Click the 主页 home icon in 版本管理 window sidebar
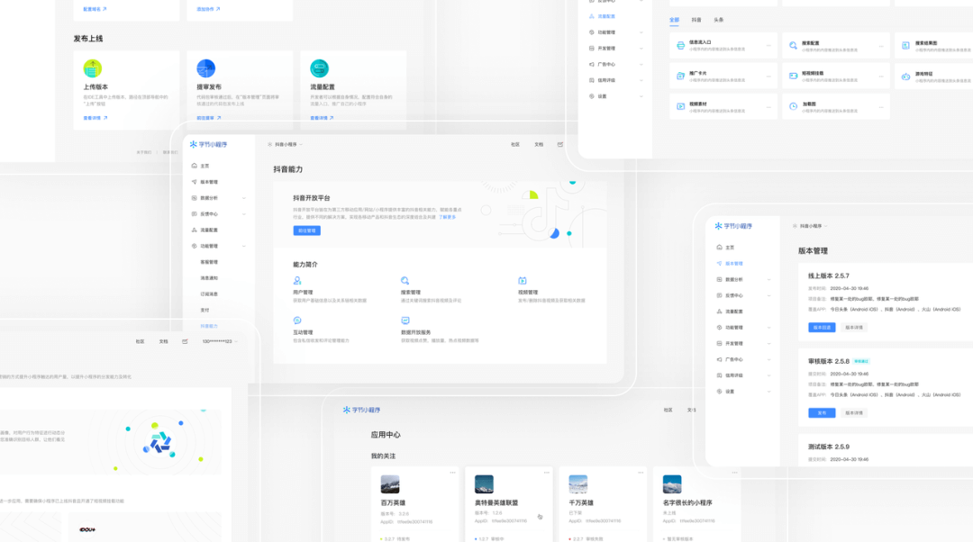 719,248
